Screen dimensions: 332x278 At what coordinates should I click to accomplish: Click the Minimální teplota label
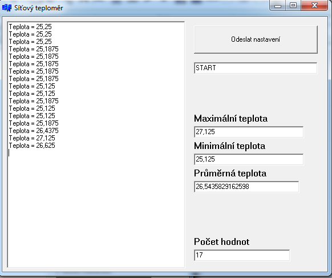click(x=229, y=146)
